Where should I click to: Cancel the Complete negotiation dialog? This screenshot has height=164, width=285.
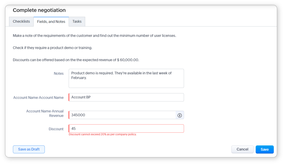[242, 149]
